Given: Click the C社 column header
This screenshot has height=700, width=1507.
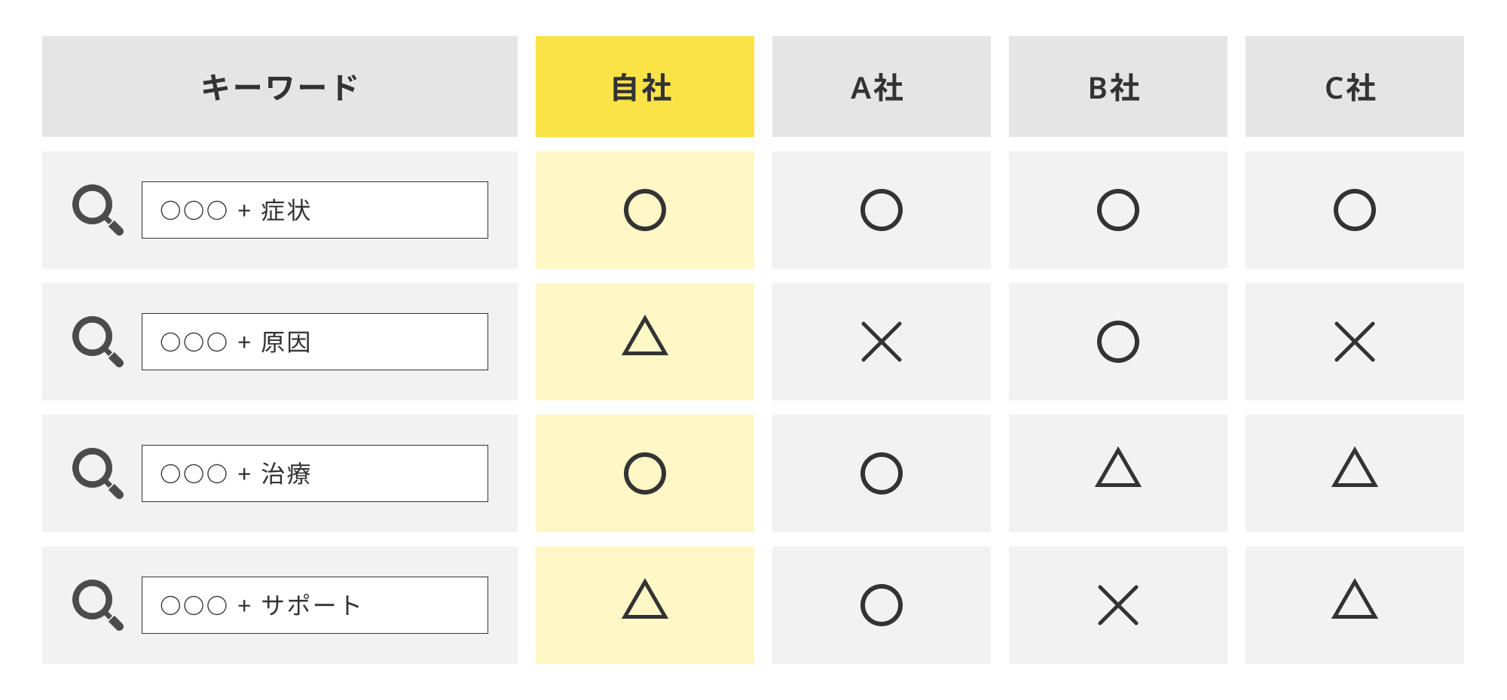Looking at the screenshot, I should 1355,87.
